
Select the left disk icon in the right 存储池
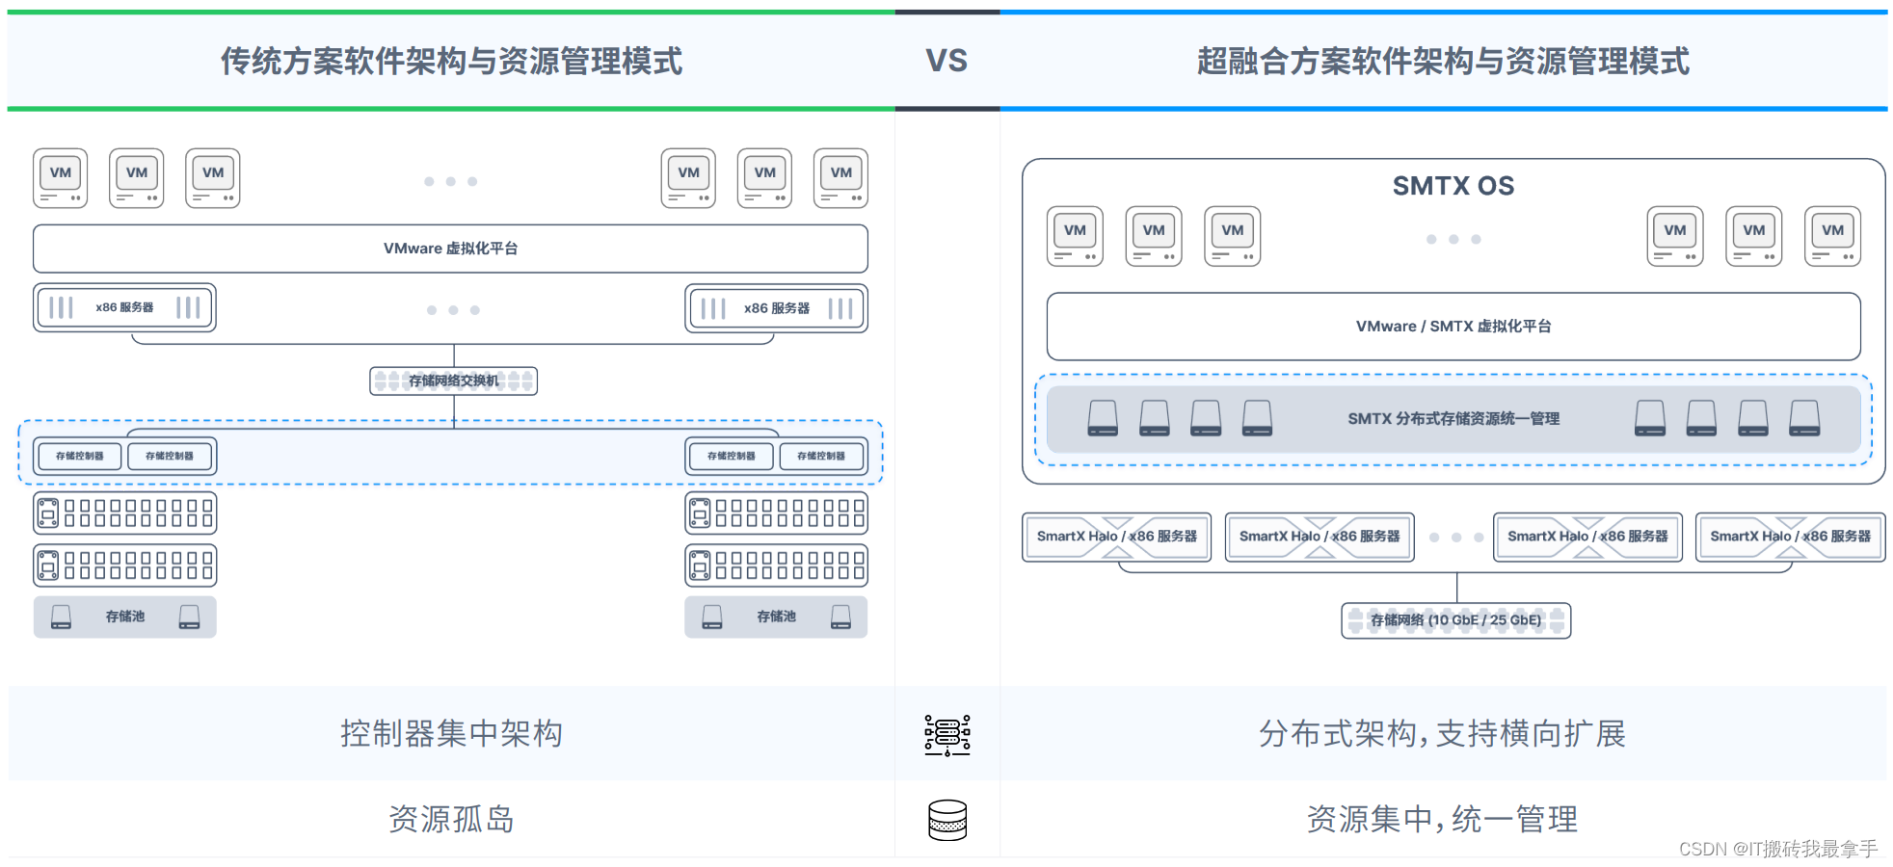tap(712, 617)
